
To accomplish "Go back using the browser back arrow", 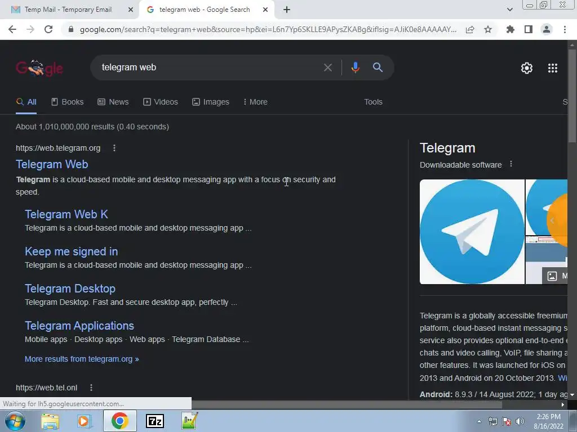I will (x=12, y=29).
